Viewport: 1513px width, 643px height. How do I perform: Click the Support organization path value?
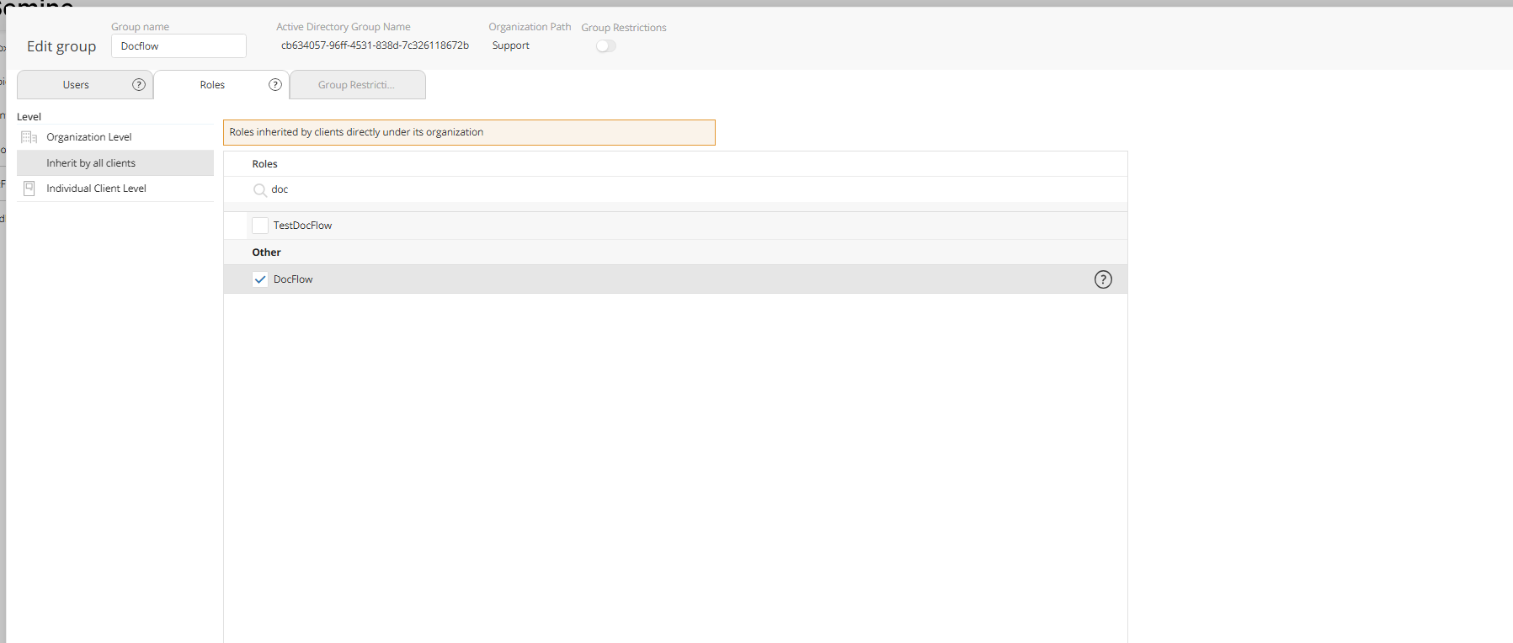point(510,45)
